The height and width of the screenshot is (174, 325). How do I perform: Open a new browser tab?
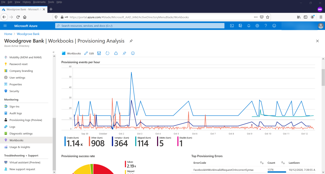(x=51, y=9)
